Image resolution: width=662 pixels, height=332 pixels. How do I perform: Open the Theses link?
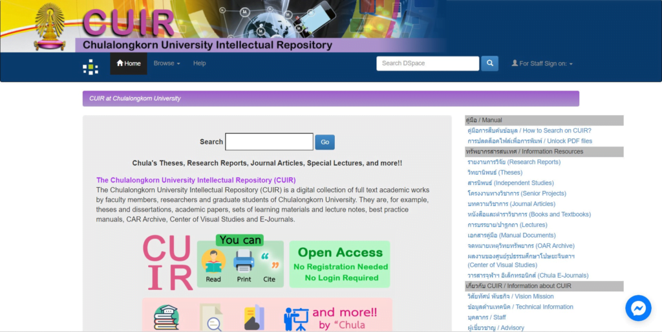point(495,173)
